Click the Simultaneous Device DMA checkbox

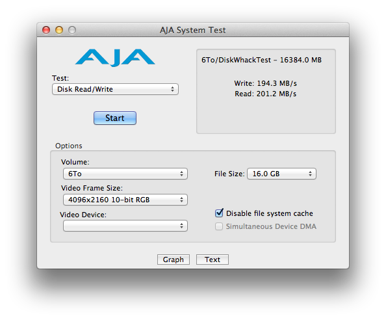click(x=219, y=226)
